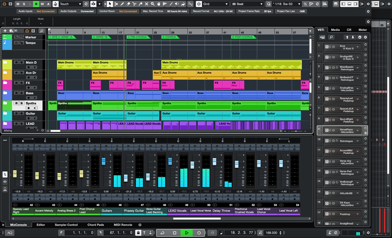
Task: Open the Grid snap type dropdown
Action: [x=214, y=4]
